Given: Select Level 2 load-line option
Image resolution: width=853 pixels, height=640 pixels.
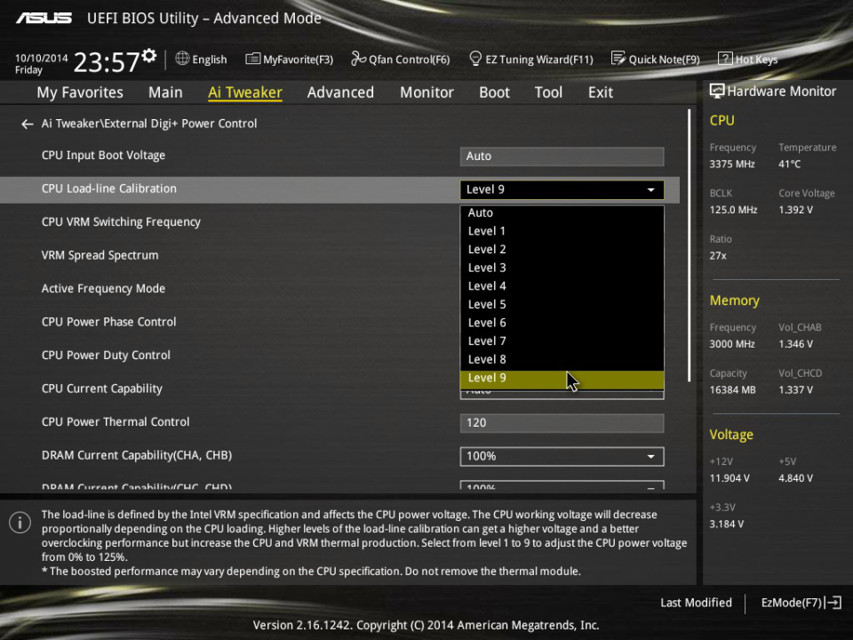Looking at the screenshot, I should coord(562,249).
